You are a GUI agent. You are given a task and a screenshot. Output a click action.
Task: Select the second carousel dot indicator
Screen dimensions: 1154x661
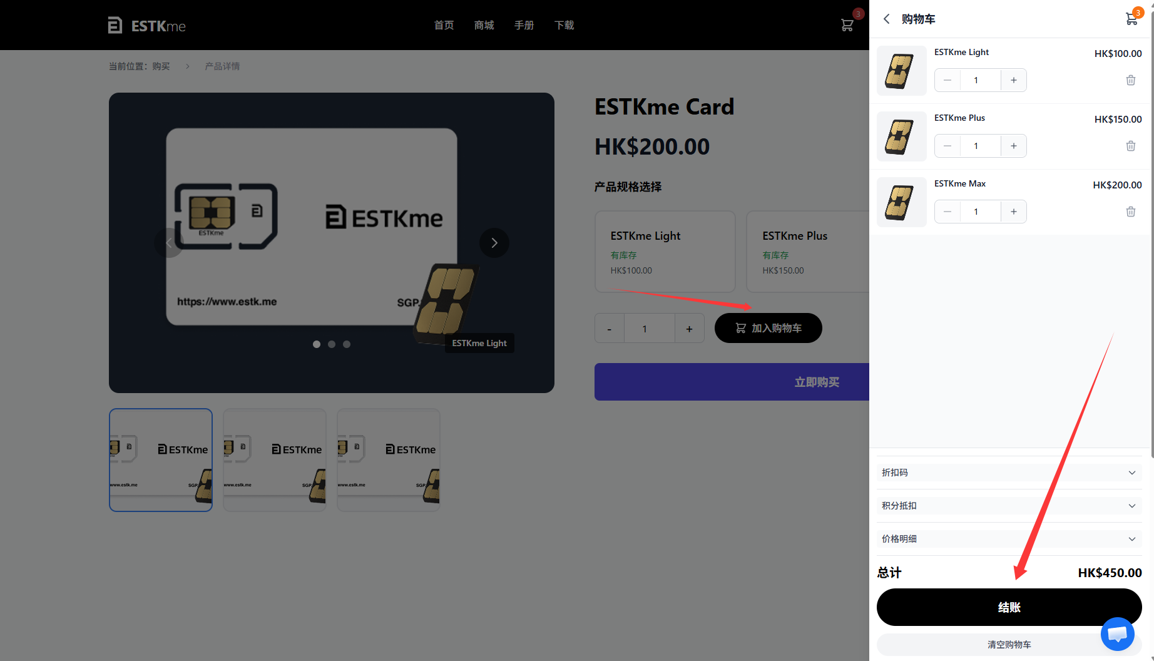(x=332, y=344)
